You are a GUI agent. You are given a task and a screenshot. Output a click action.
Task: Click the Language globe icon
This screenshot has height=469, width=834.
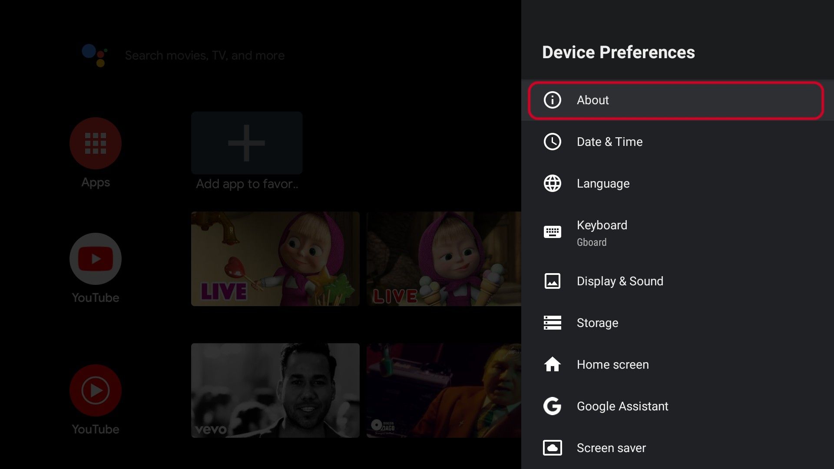552,183
